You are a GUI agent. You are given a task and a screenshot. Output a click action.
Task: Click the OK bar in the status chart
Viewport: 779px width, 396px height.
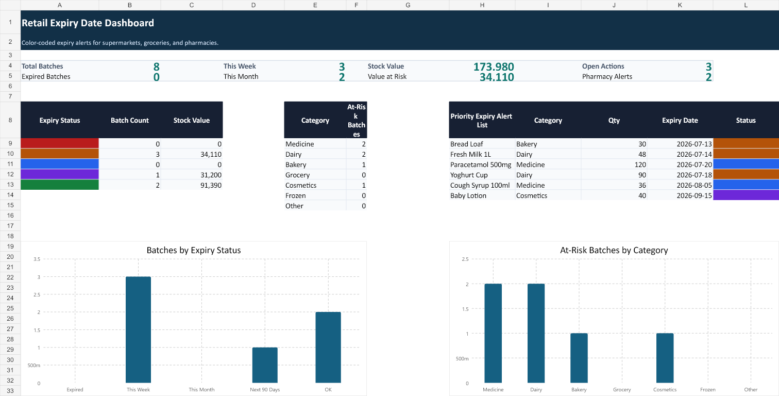click(328, 348)
